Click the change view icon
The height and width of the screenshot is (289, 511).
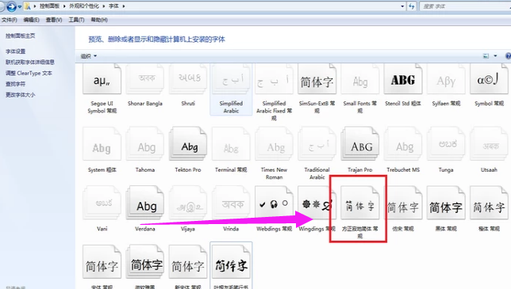486,56
